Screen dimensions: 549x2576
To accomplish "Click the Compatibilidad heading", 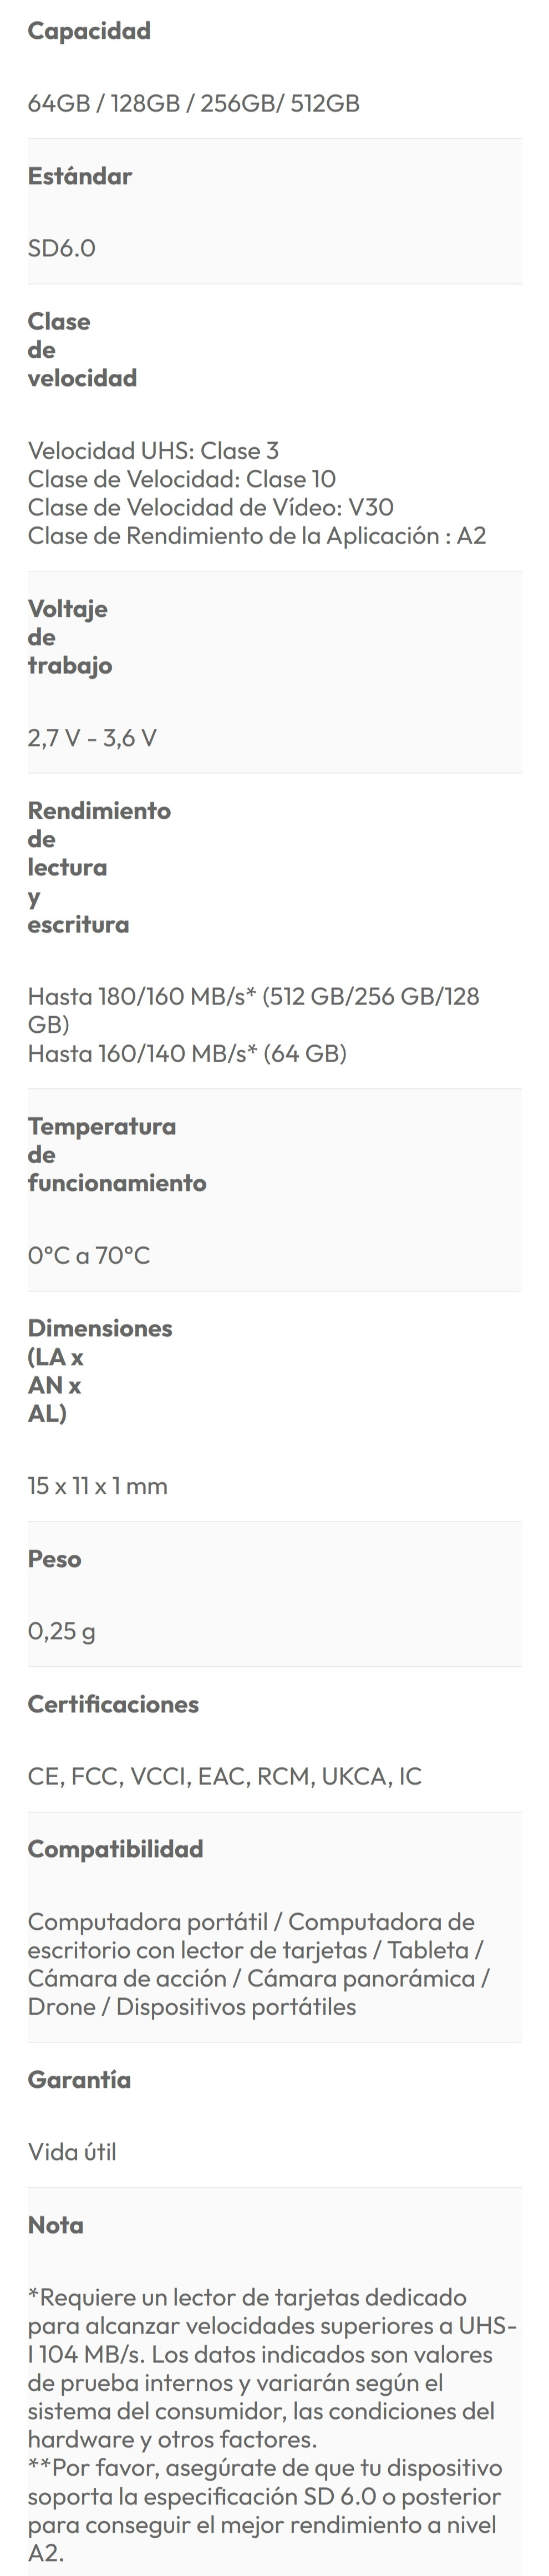I will tap(115, 1848).
